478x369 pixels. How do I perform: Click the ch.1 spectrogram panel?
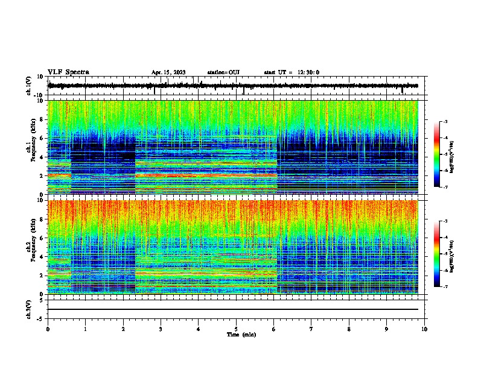(233, 147)
